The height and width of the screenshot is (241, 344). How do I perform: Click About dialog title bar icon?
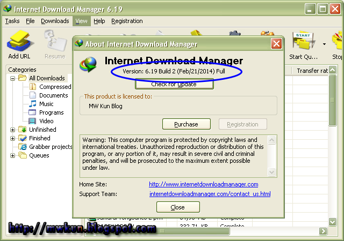click(79, 43)
